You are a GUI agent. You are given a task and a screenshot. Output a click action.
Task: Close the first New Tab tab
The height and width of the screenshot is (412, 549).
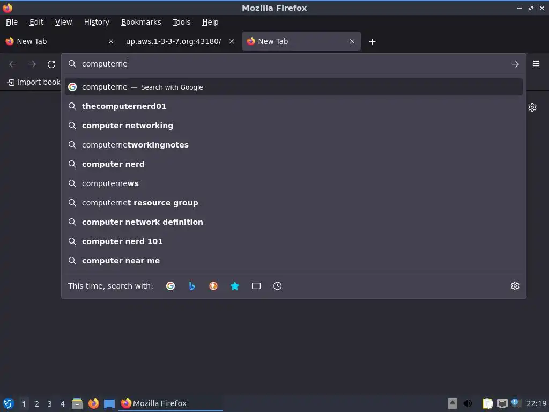click(x=111, y=41)
